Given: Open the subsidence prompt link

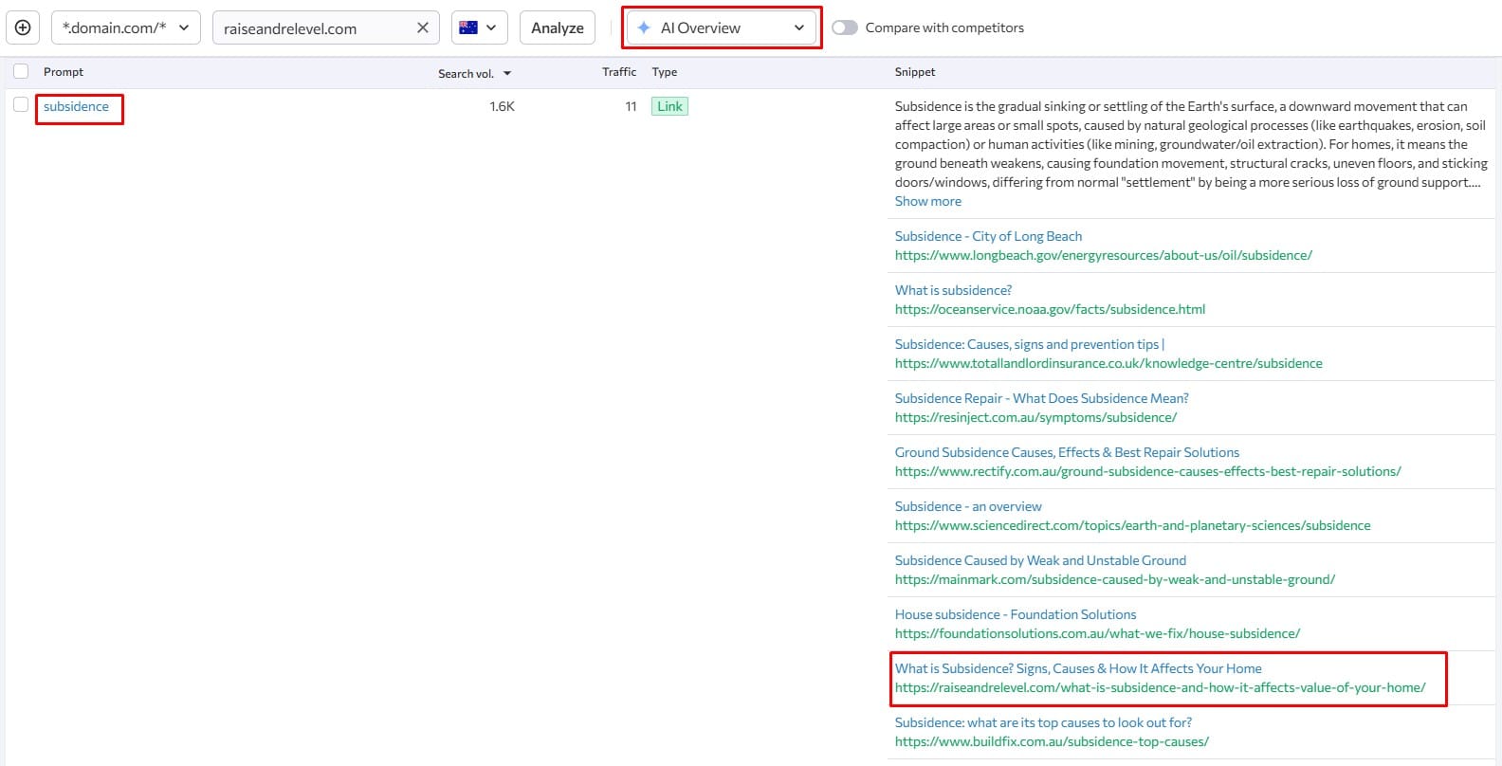Looking at the screenshot, I should [x=76, y=106].
